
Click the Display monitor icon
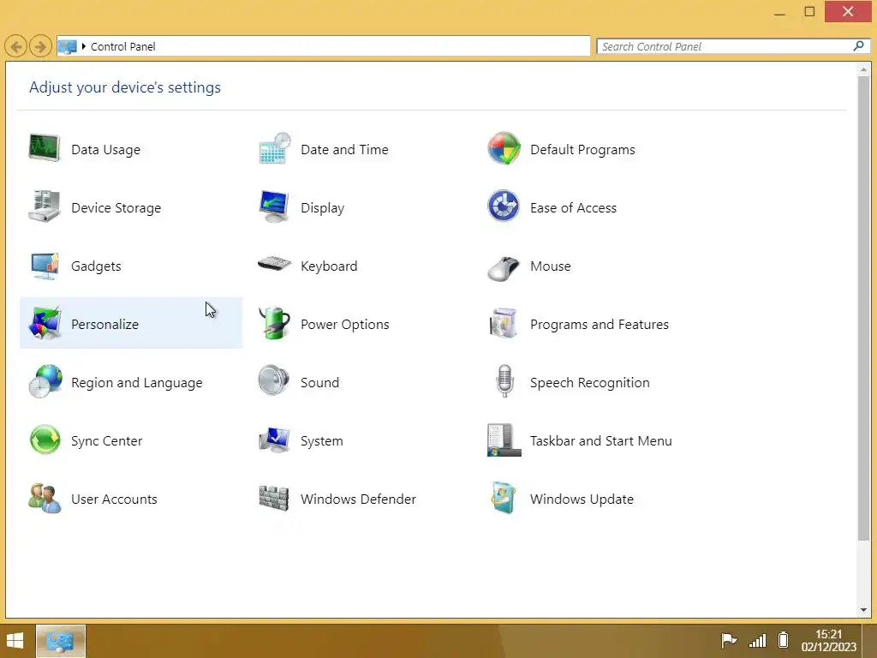[274, 206]
